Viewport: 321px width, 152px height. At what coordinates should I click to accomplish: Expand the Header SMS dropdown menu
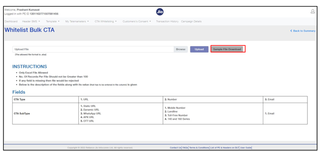(x=31, y=21)
